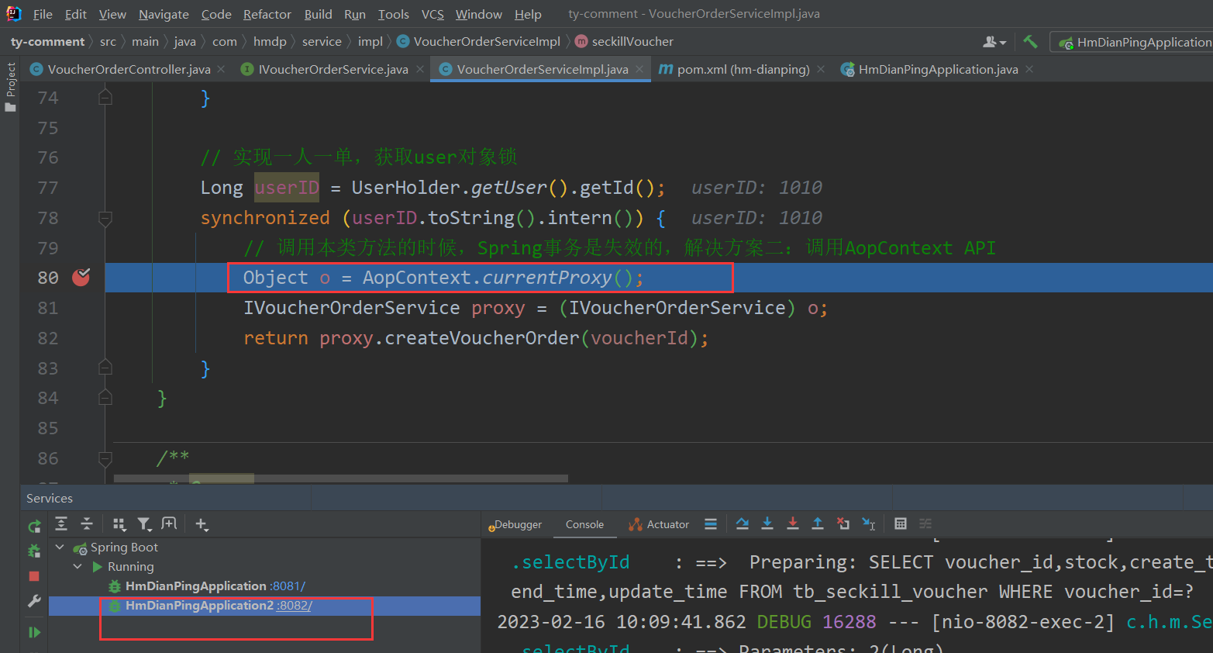1213x653 pixels.
Task: Click the Step Over debugger icon
Action: point(742,524)
